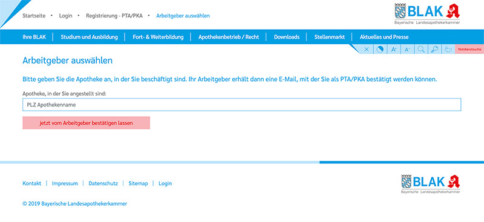Go to Startseite breadcrumb link

point(34,16)
